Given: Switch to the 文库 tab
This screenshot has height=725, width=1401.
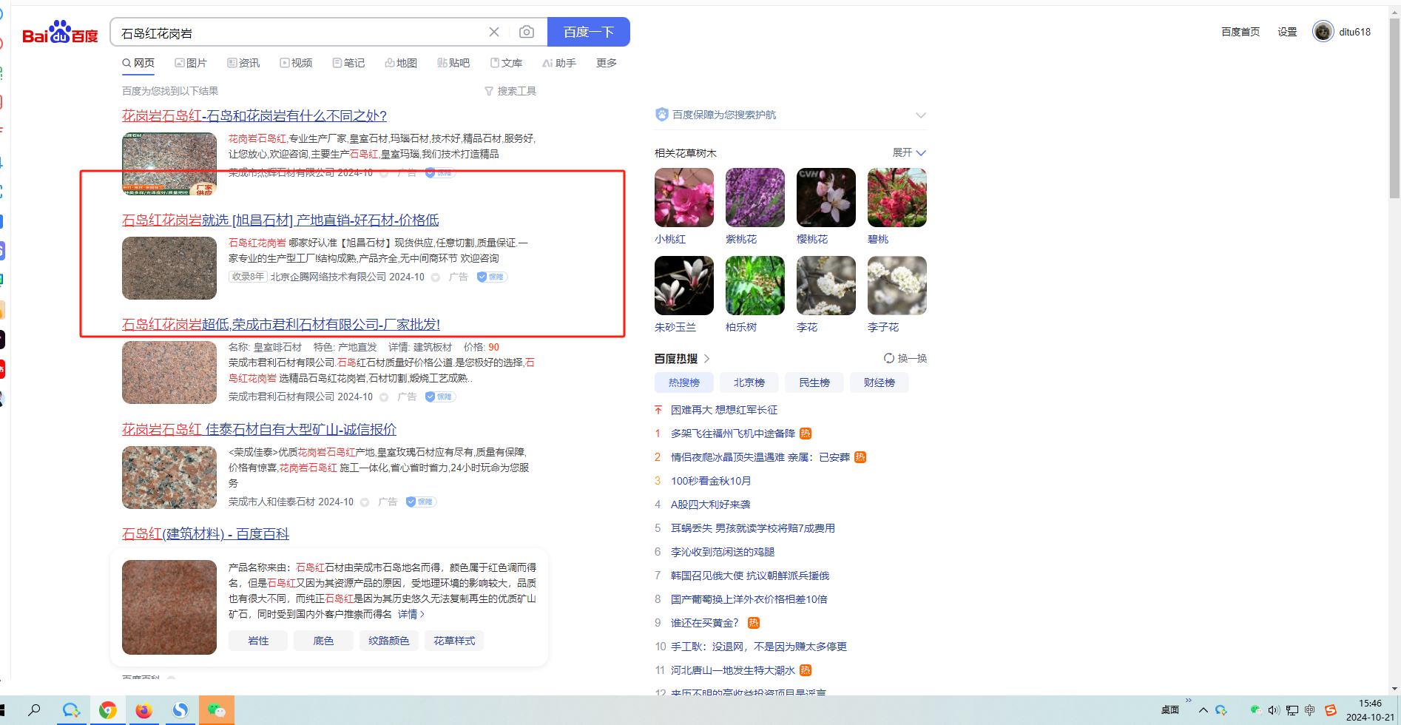Looking at the screenshot, I should point(506,64).
